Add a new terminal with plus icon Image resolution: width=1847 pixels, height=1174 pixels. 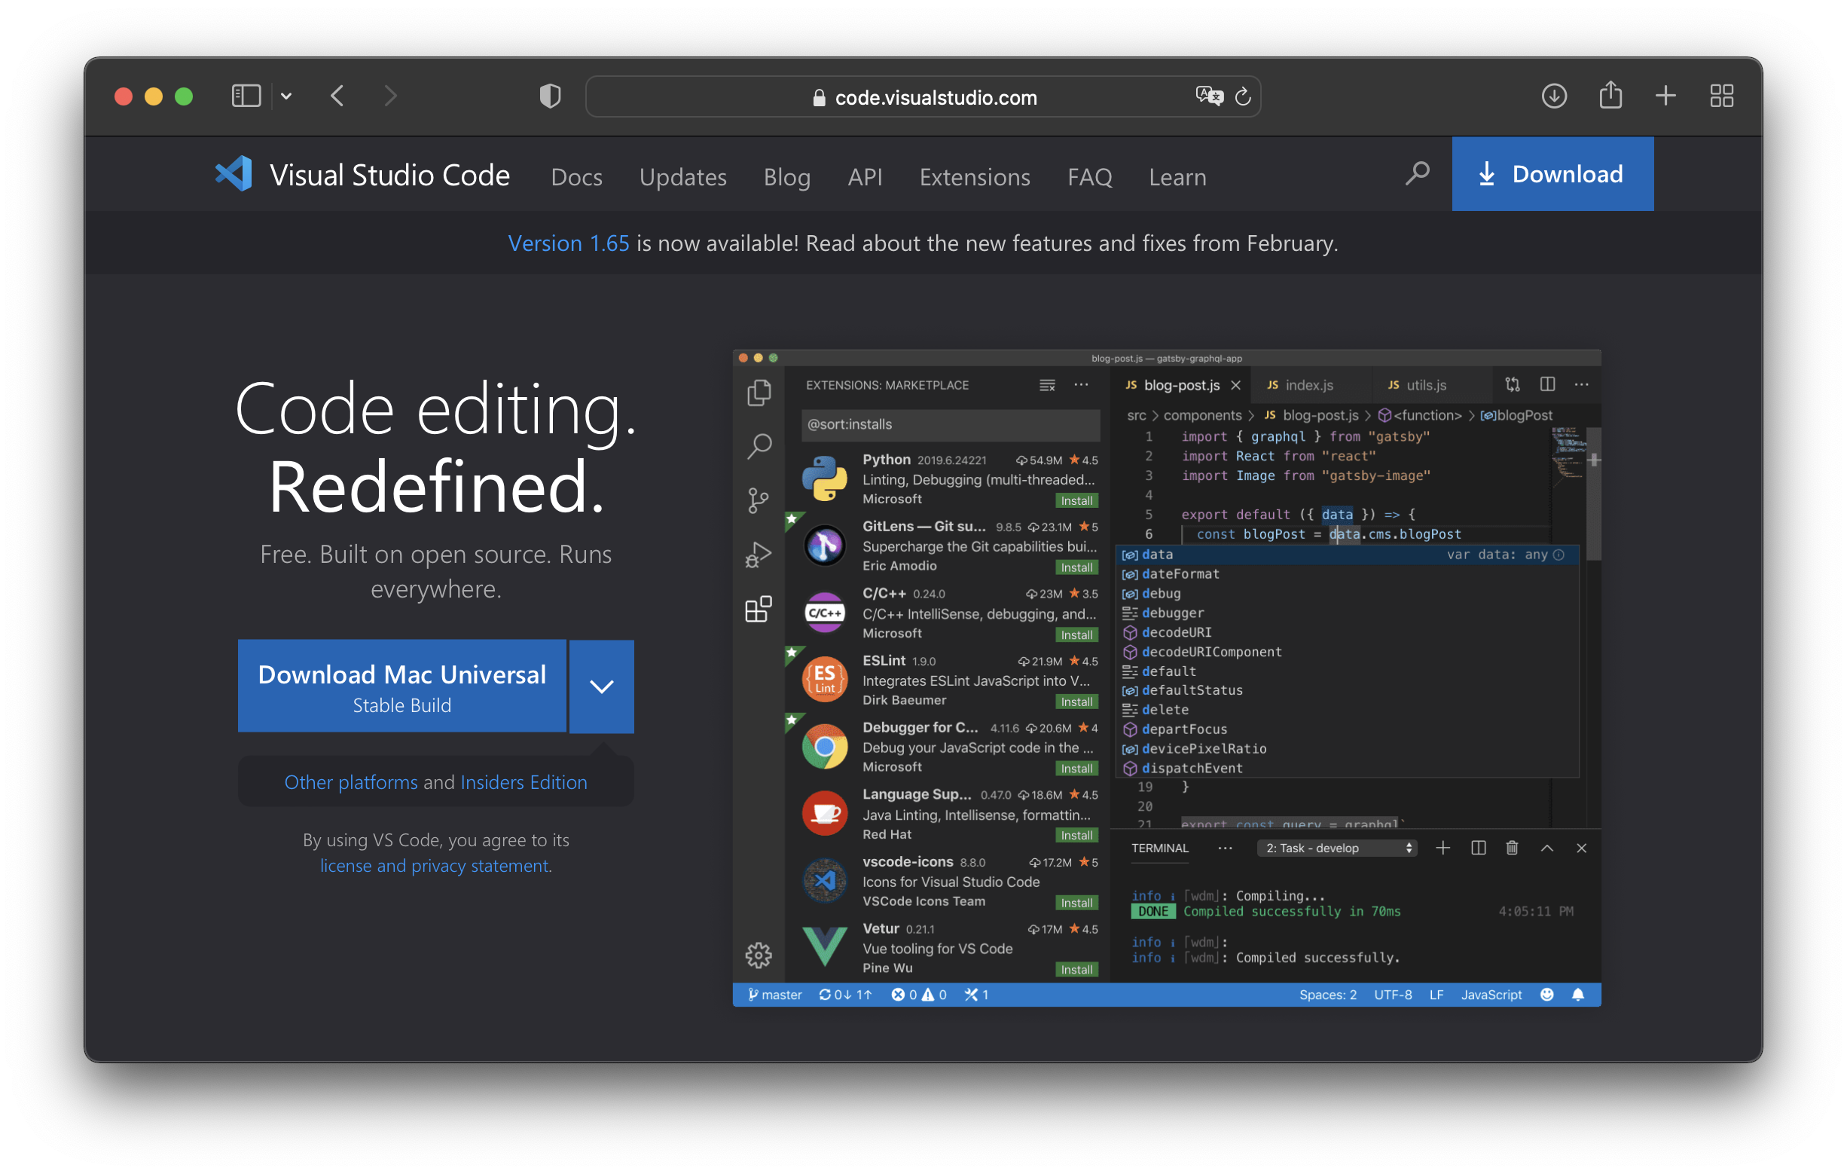point(1442,848)
